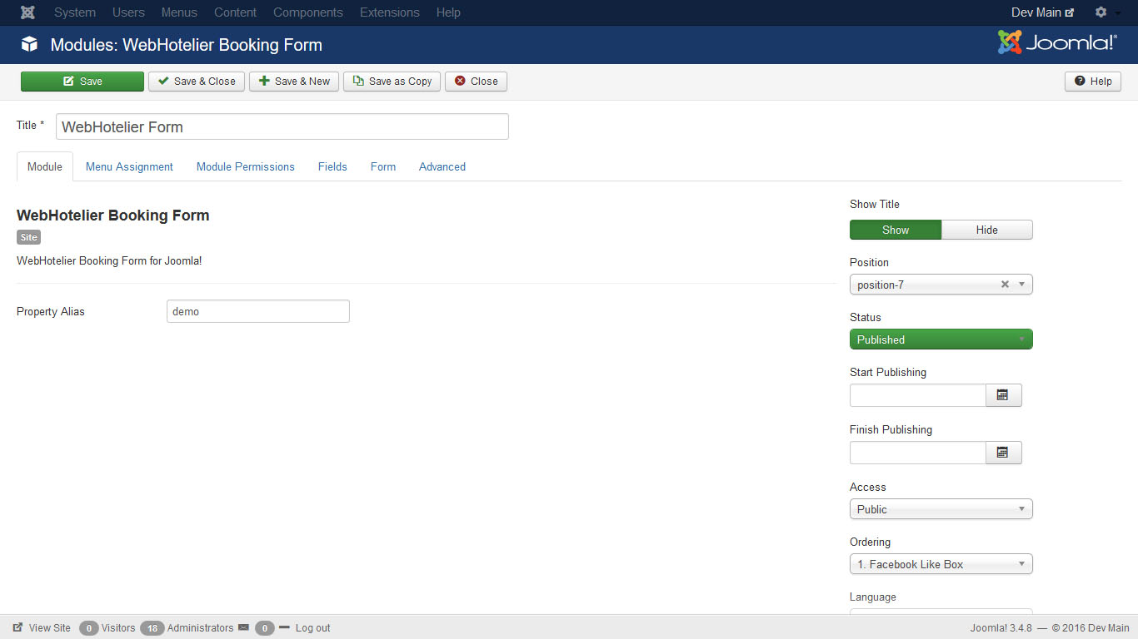Screen dimensions: 1138x639
Task: Open the Extensions menu
Action: pos(390,12)
